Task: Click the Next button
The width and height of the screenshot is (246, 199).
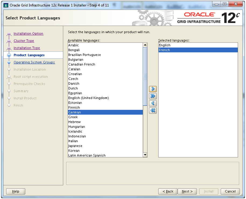Action: pos(187,191)
